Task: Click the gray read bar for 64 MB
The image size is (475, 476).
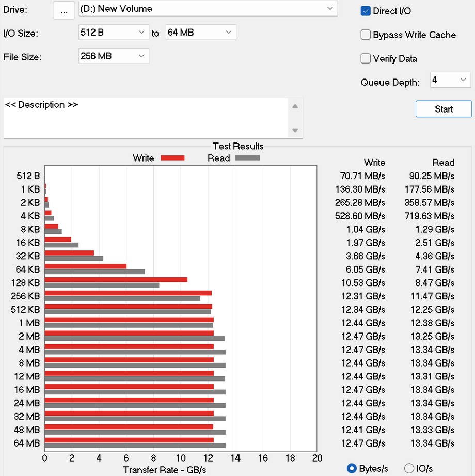Action: click(135, 446)
